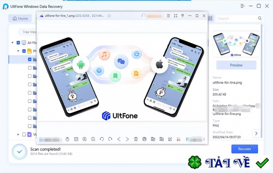Screen dimensions: 273x173
Task: Zoom out of the previewed image
Action: pyautogui.click(x=93, y=139)
